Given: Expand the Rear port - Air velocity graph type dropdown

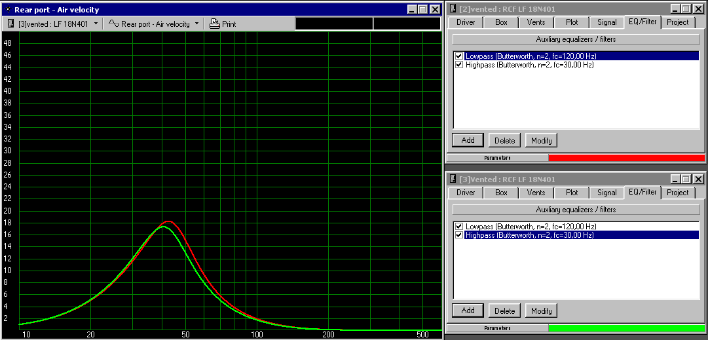Looking at the screenshot, I should click(196, 24).
